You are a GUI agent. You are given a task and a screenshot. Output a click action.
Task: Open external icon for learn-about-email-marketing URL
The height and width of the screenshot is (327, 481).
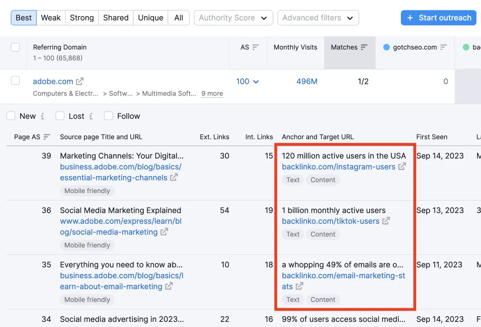[x=169, y=286]
